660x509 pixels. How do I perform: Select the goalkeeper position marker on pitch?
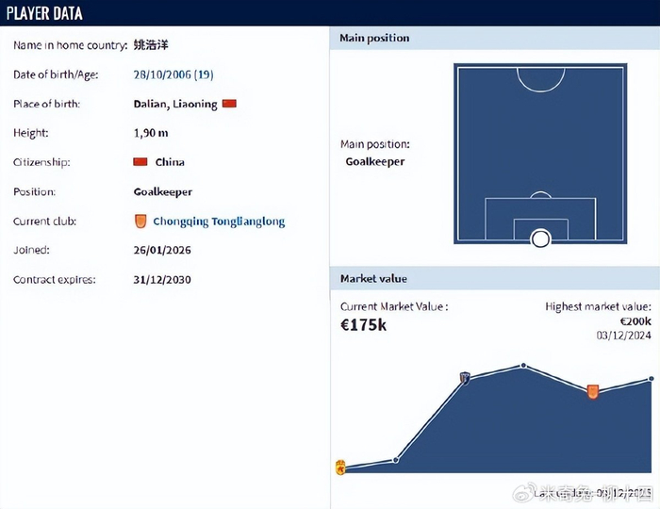pyautogui.click(x=541, y=238)
